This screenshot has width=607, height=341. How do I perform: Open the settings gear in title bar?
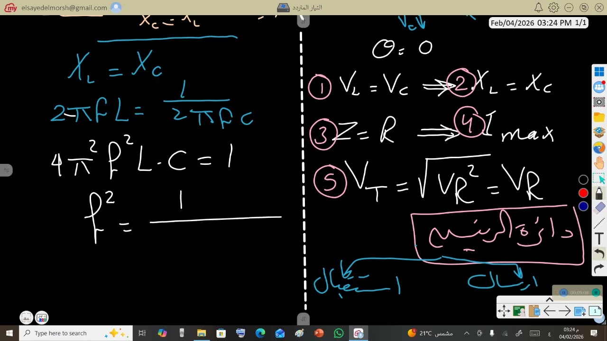tap(553, 8)
